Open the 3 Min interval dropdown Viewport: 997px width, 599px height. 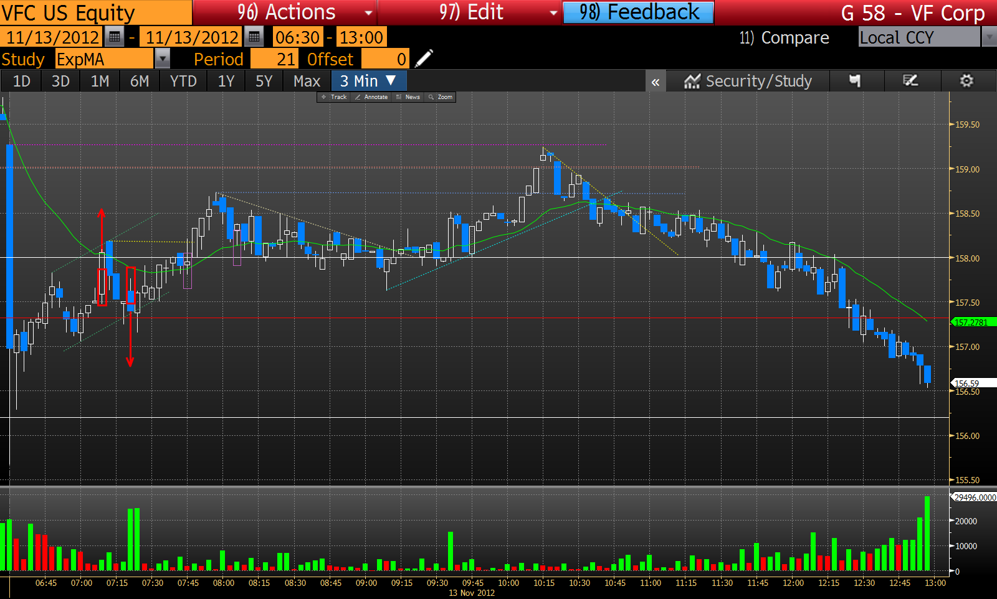click(x=369, y=81)
